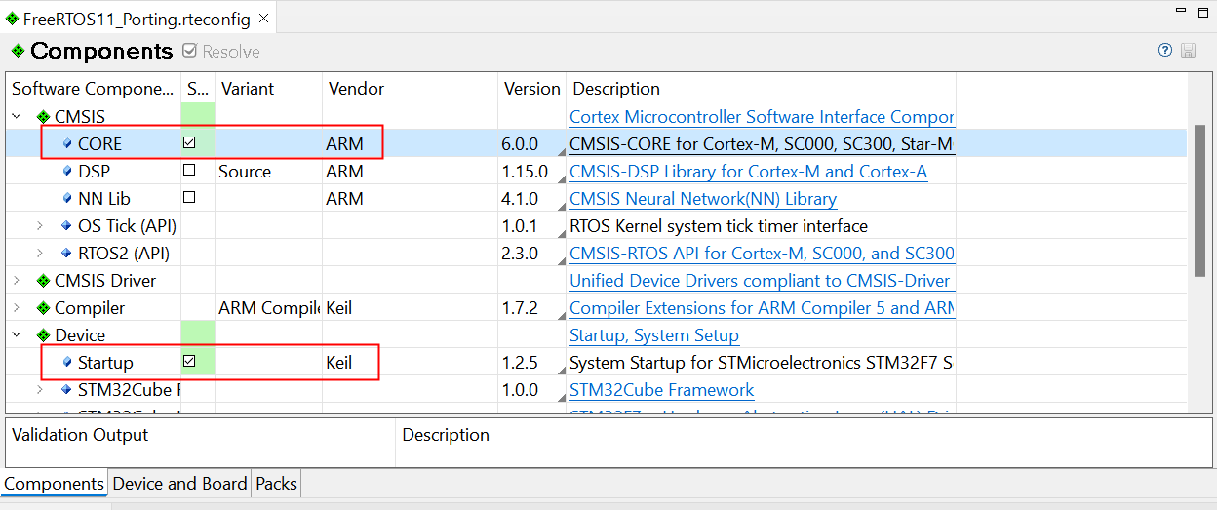
Task: Click the CMSIS group diamond icon
Action: click(43, 117)
